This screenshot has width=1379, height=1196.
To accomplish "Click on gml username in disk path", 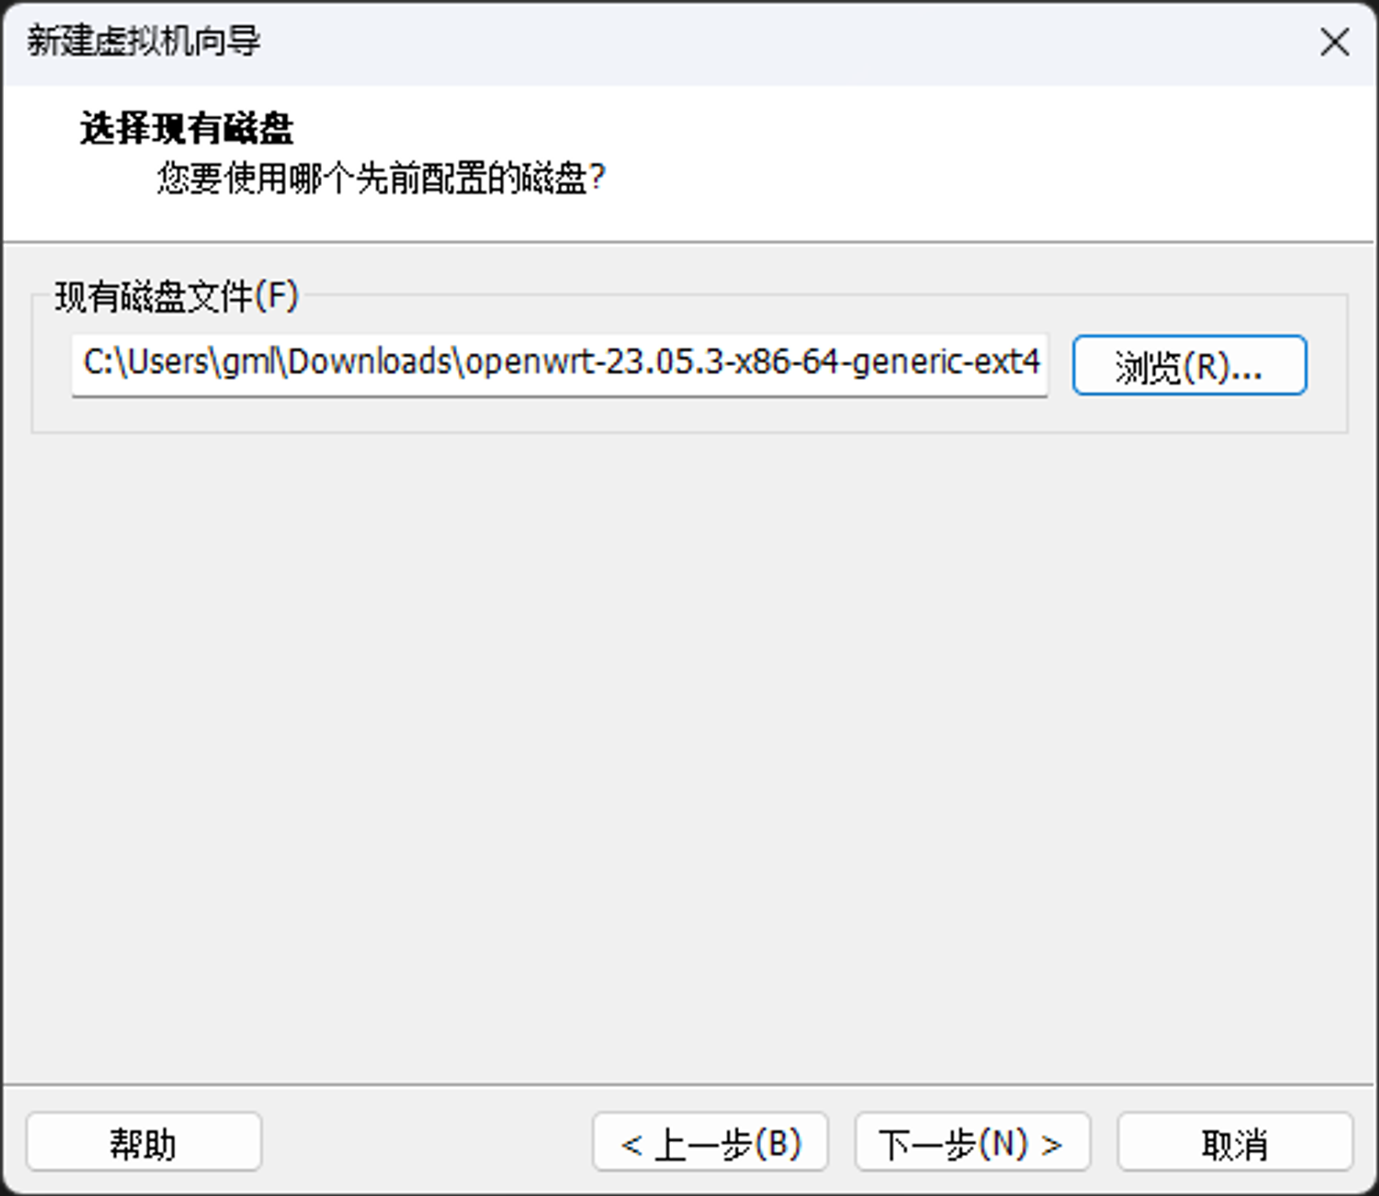I will 249,363.
